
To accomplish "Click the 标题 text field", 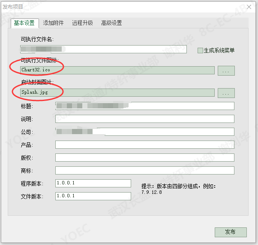I will pos(144,106).
